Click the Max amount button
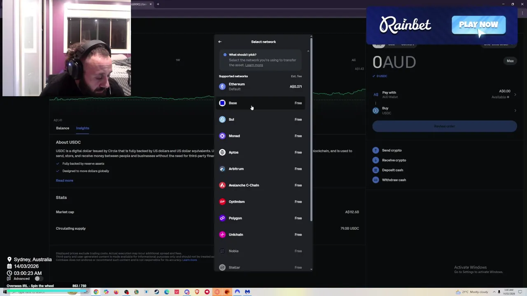This screenshot has width=527, height=296. click(510, 61)
